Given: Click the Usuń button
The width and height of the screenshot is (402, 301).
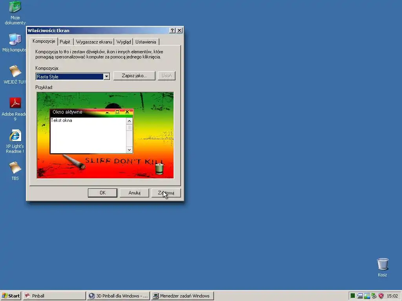Looking at the screenshot, I should point(166,76).
